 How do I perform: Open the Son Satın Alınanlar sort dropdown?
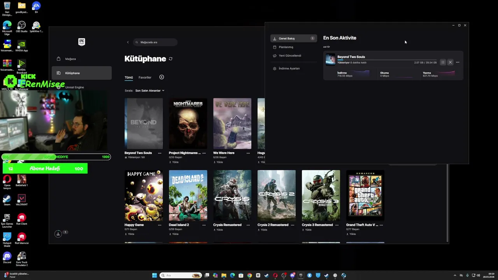point(150,91)
